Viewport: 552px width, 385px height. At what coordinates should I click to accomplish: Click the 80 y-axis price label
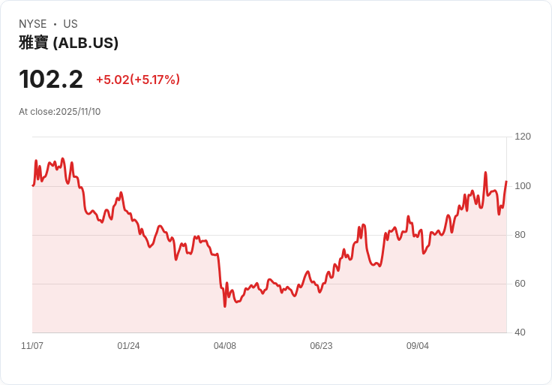click(520, 235)
